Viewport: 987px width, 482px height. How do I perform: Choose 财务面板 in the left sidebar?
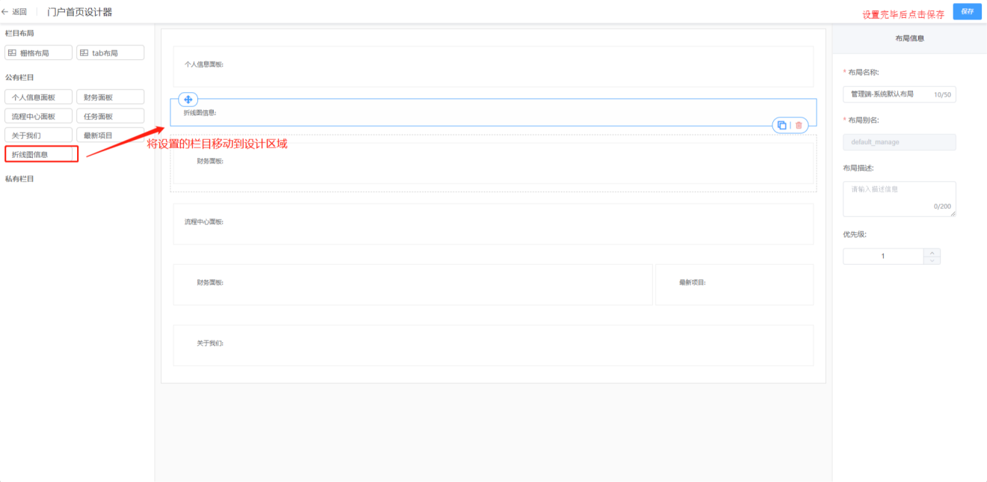(x=110, y=97)
